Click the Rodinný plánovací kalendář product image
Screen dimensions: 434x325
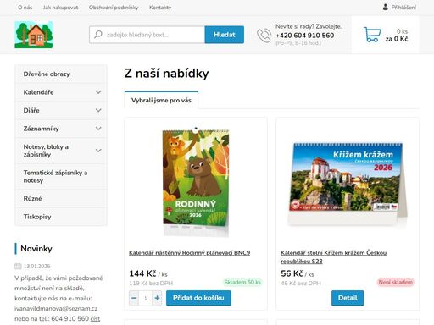click(196, 182)
